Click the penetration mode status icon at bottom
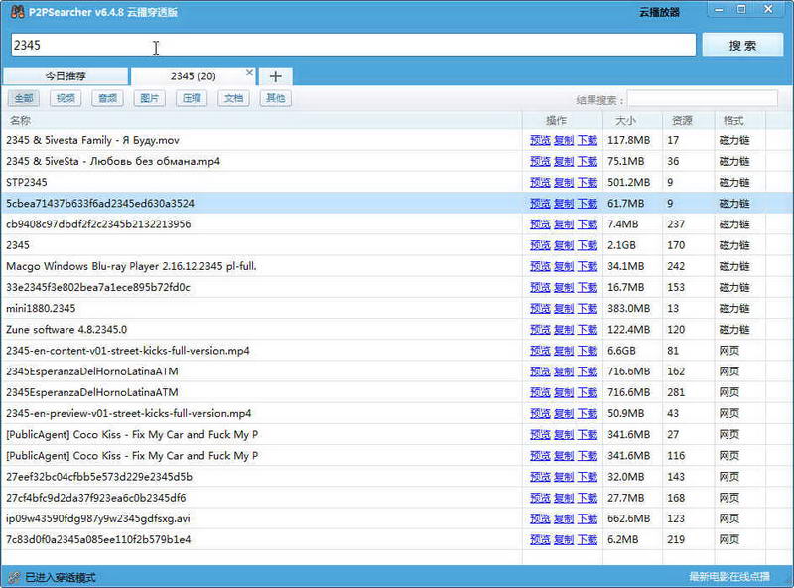 click(15, 577)
